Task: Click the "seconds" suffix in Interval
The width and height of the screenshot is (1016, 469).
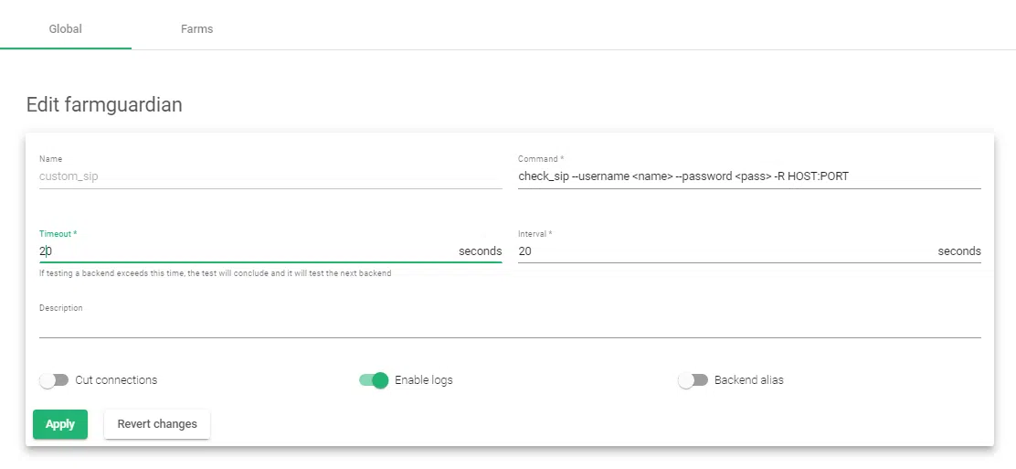Action: (x=958, y=251)
